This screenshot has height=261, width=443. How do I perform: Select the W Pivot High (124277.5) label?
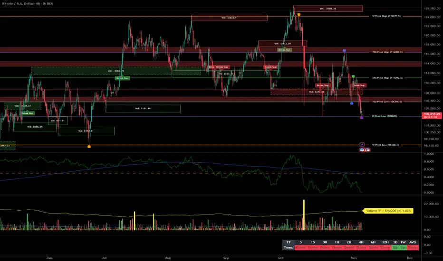point(386,16)
